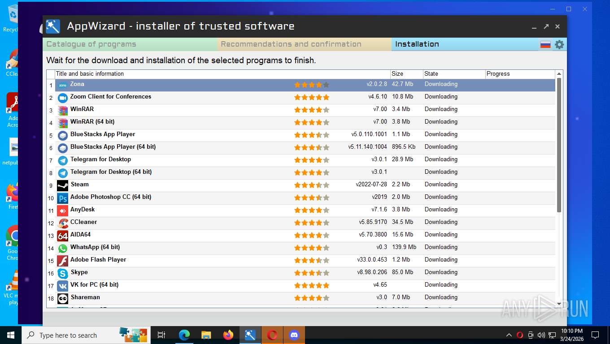
Task: Sort by Title and basic information column
Action: click(222, 74)
